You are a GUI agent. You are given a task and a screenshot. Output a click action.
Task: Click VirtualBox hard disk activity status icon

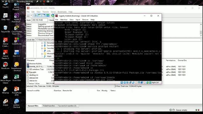point(122,82)
